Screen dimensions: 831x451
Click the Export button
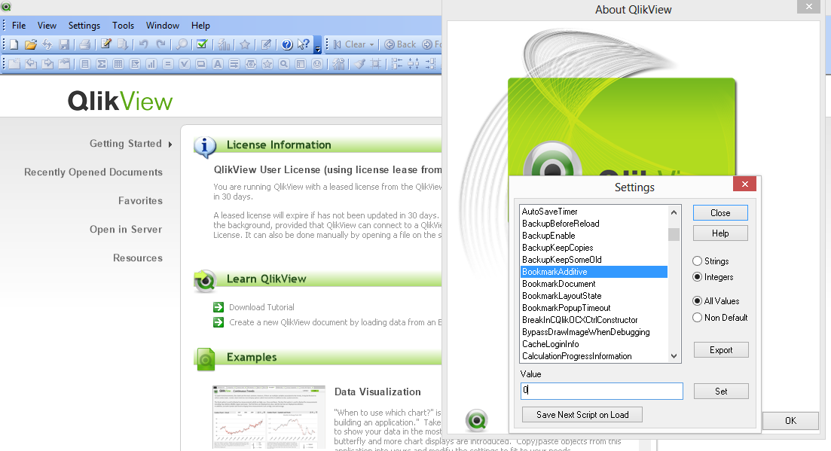pos(721,350)
